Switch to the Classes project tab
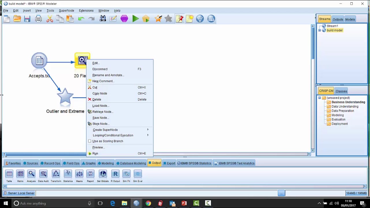Viewport: 370px width, 208px height. coord(341,91)
